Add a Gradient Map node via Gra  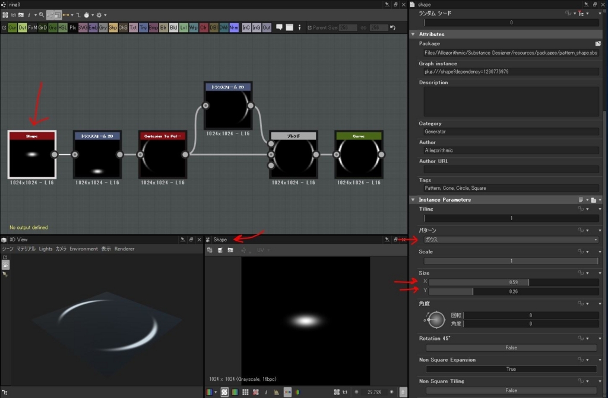point(52,27)
